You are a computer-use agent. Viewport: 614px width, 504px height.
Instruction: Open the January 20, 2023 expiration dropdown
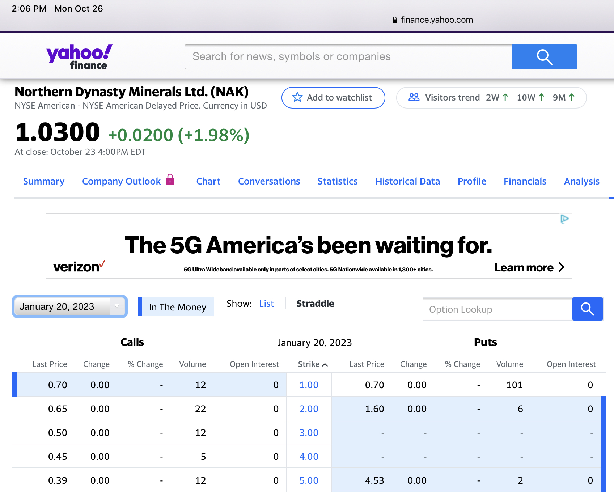coord(70,306)
